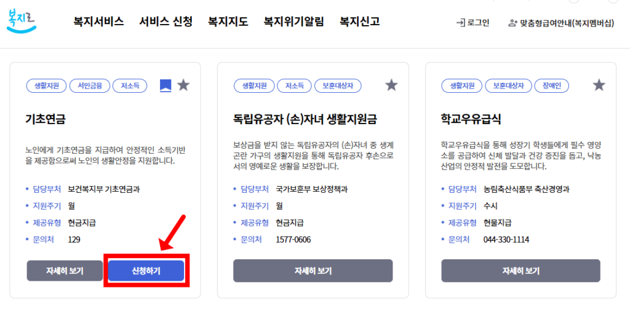Click the 로그인 link
Screen dimensions: 630x309
tap(472, 23)
